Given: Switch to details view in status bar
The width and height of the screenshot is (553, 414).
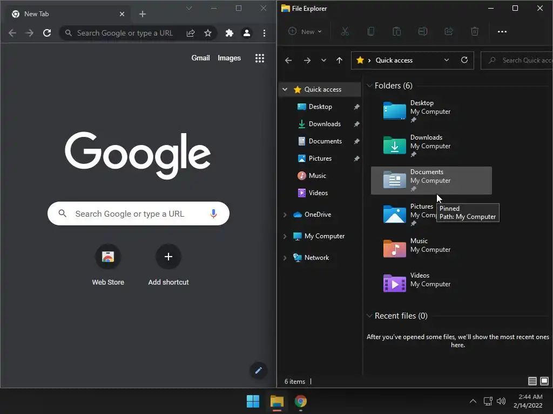Looking at the screenshot, I should [532, 381].
